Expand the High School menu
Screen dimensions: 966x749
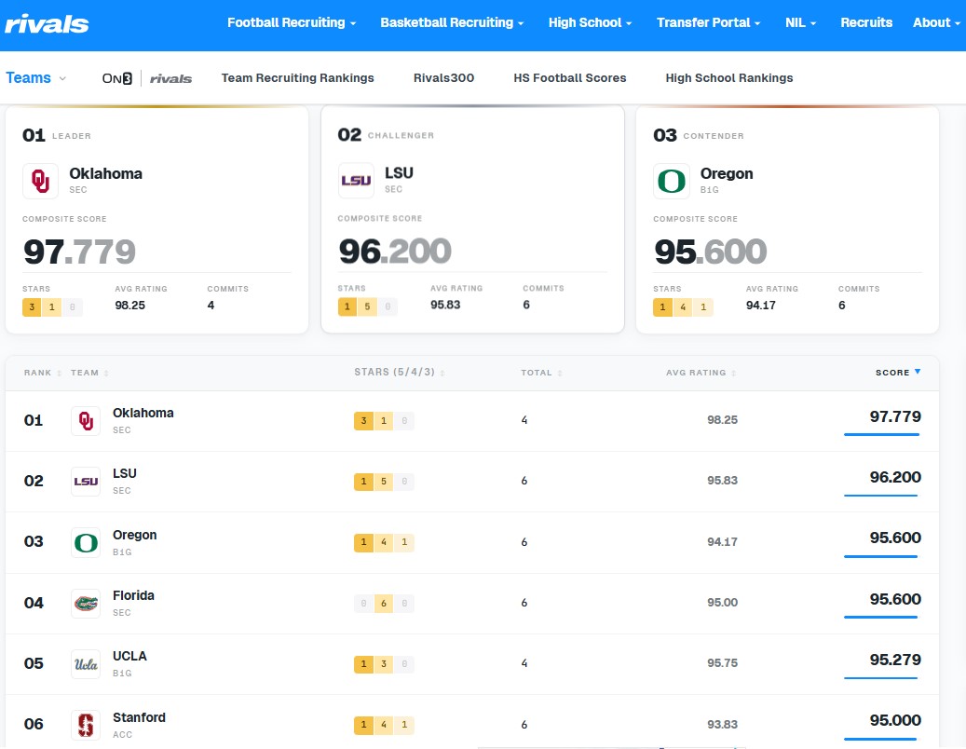click(591, 22)
